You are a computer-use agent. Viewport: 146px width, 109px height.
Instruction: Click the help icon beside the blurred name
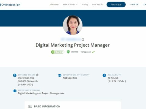[x=83, y=40]
